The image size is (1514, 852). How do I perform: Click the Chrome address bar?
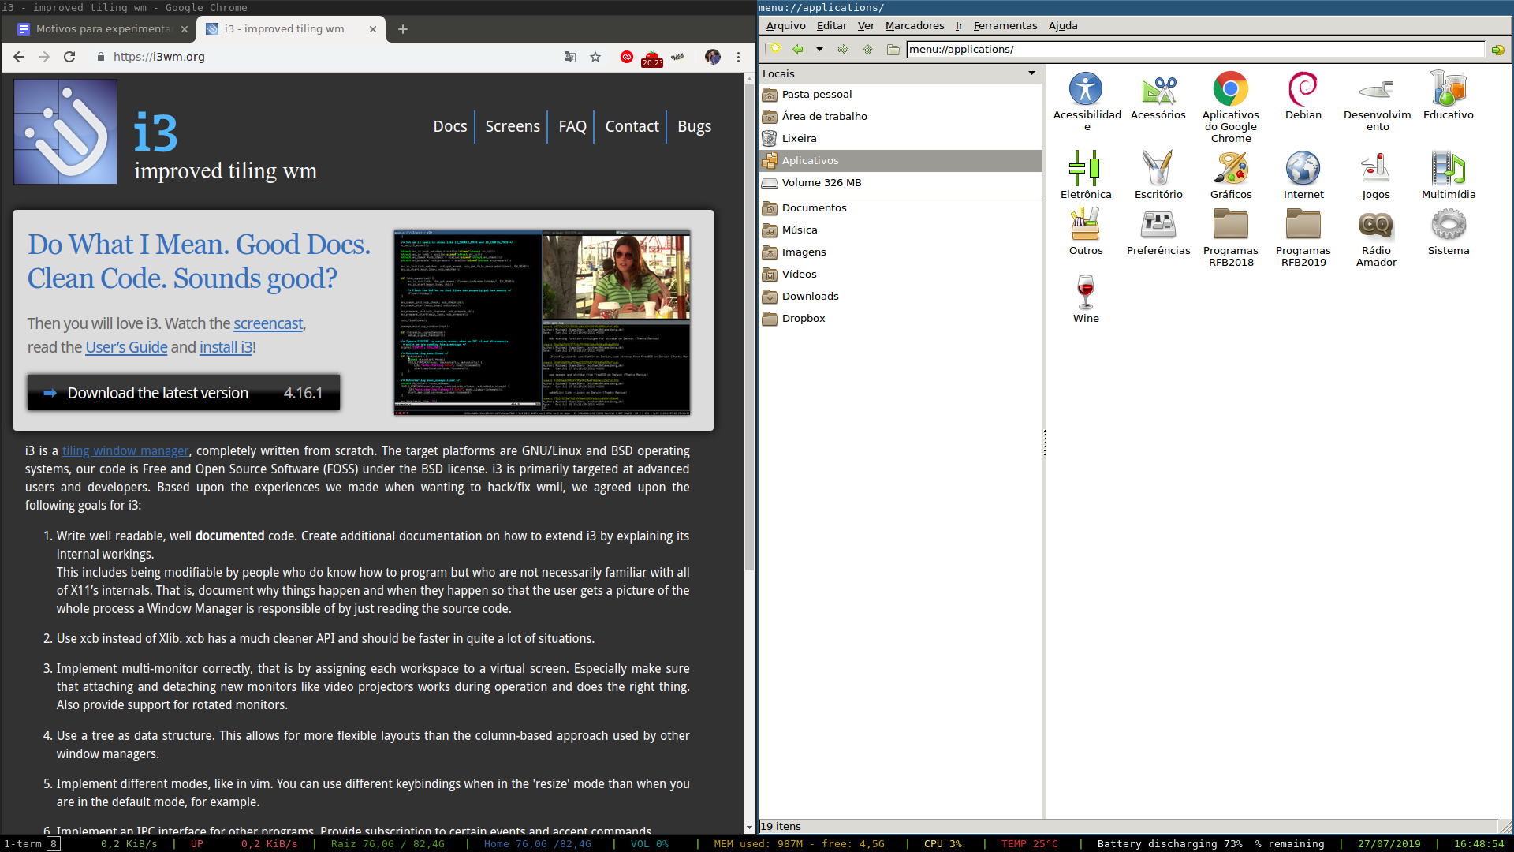coord(331,57)
